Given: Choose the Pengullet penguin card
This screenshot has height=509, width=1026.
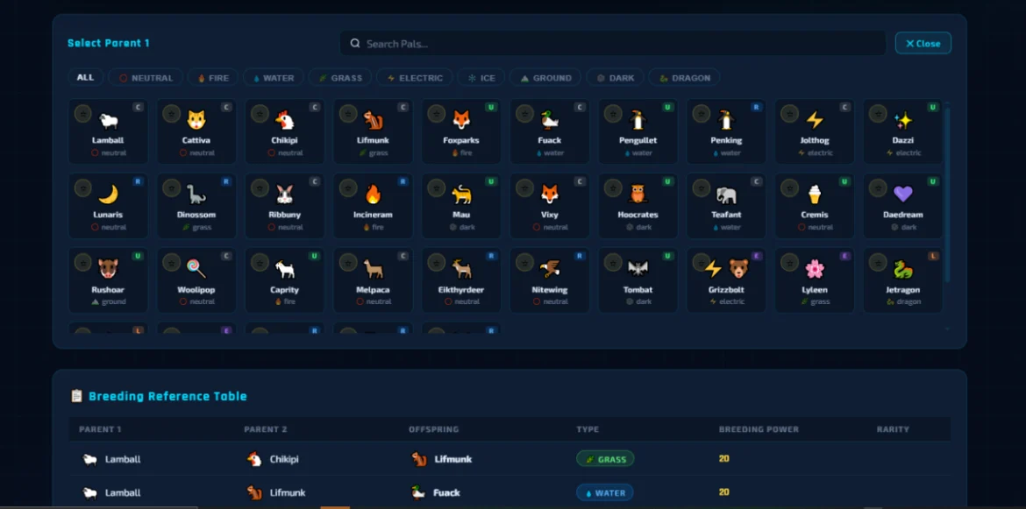Looking at the screenshot, I should (x=638, y=131).
